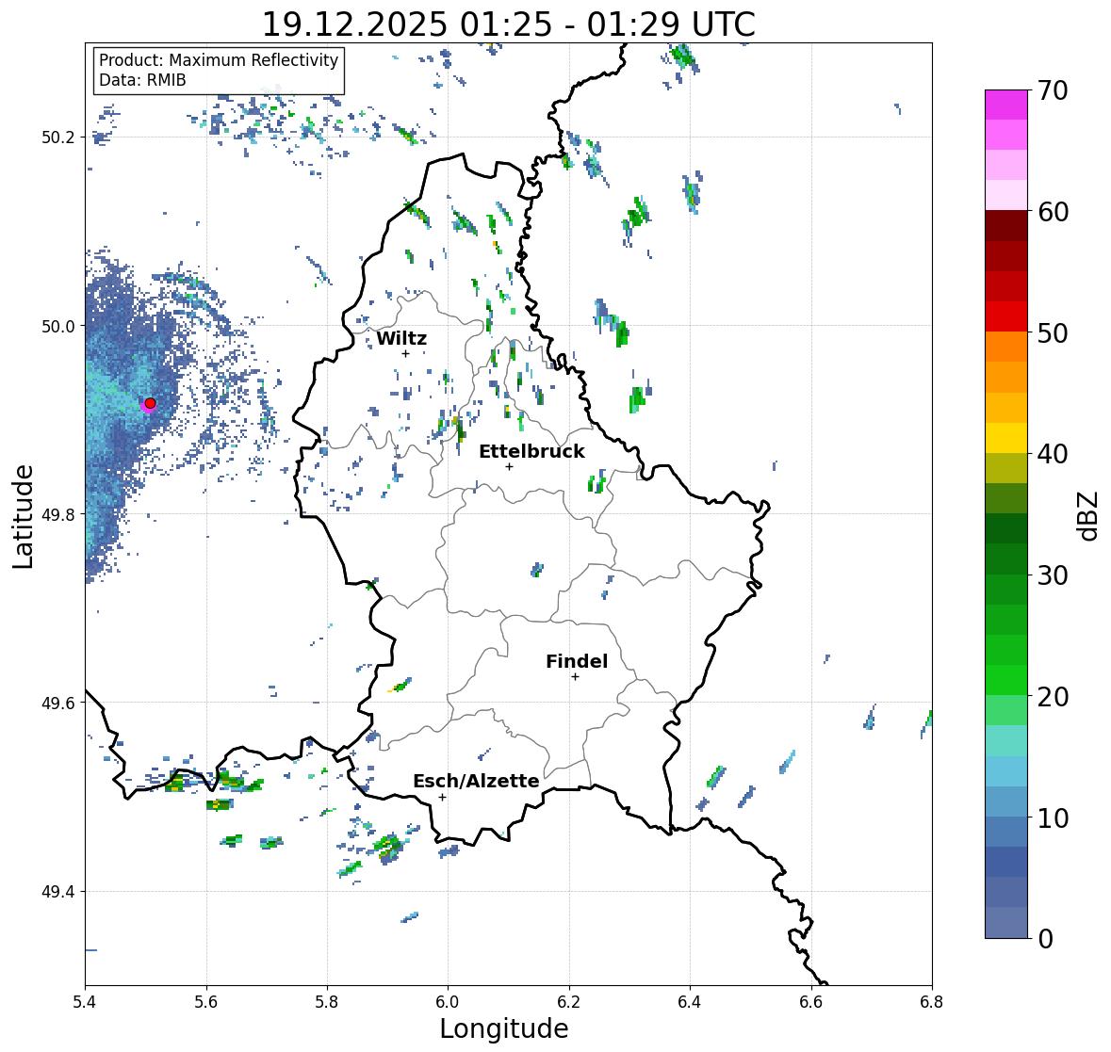Click colorbar tick label 40
Screen dimensions: 1111x1052
click(x=1053, y=454)
